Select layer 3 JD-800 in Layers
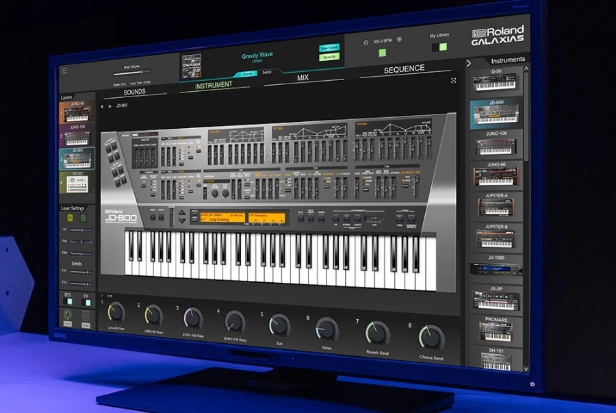 tap(77, 159)
